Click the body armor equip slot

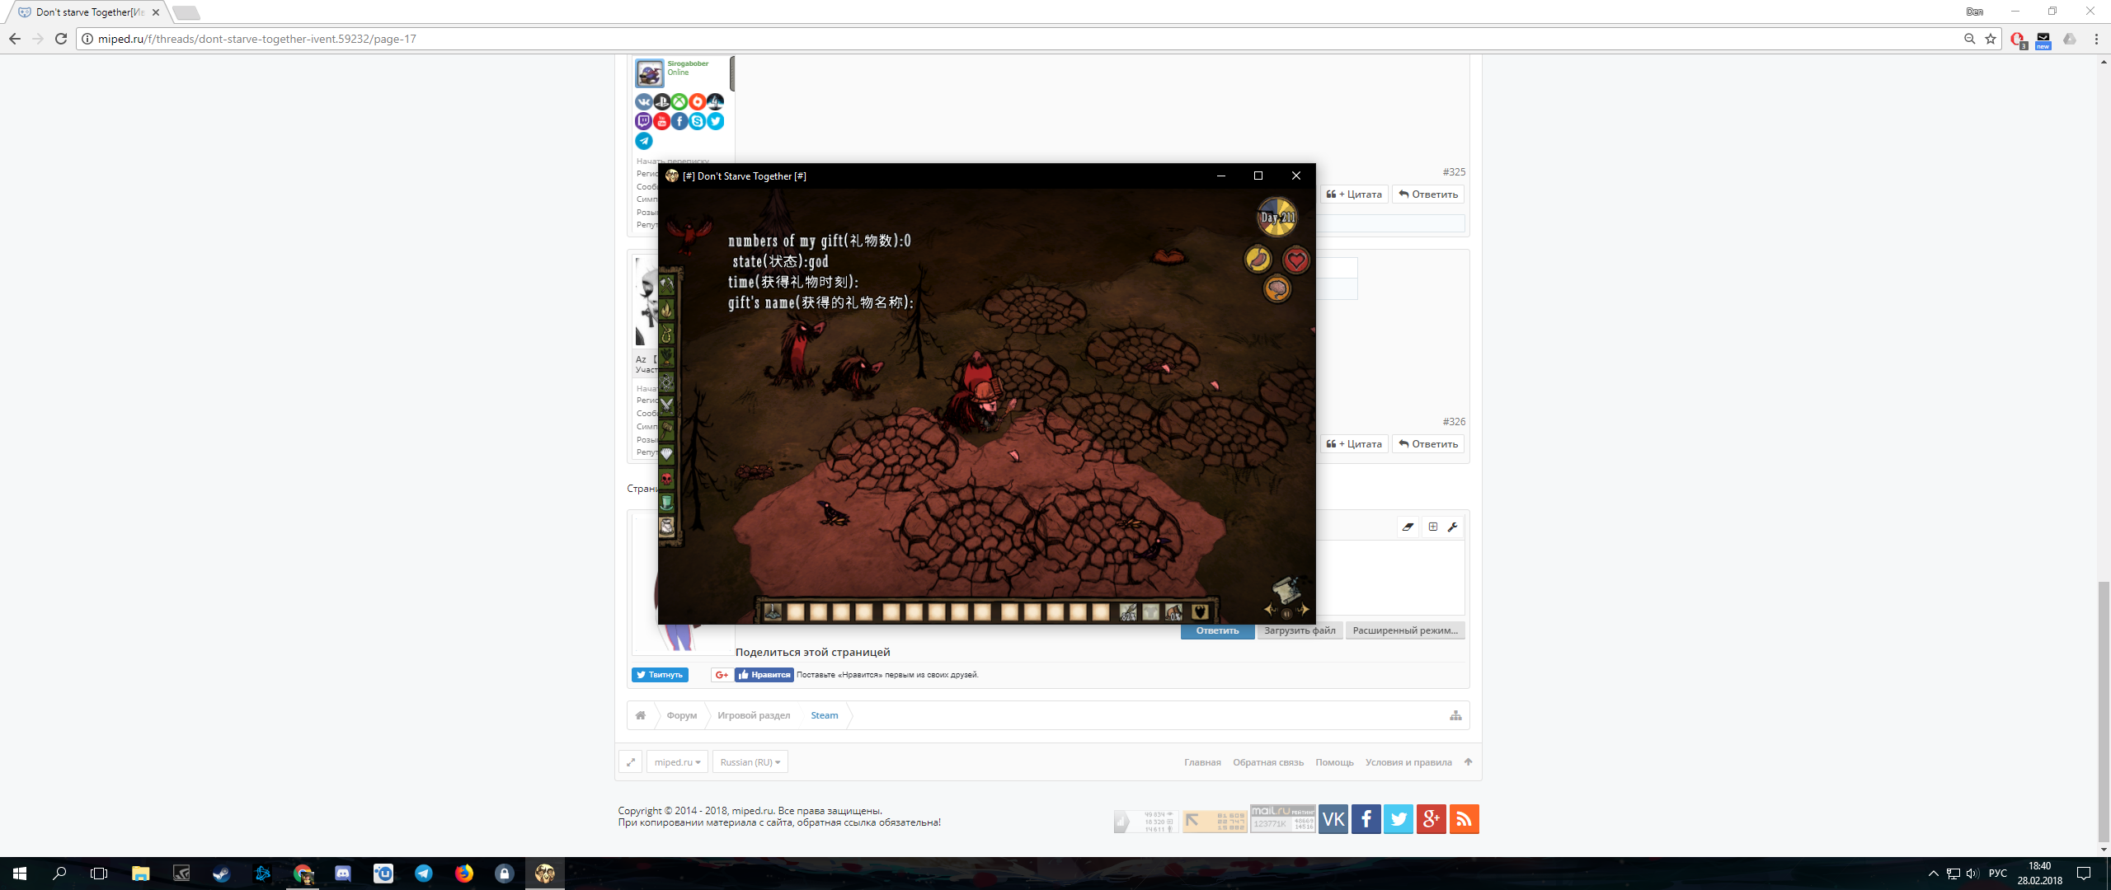[x=1151, y=612]
